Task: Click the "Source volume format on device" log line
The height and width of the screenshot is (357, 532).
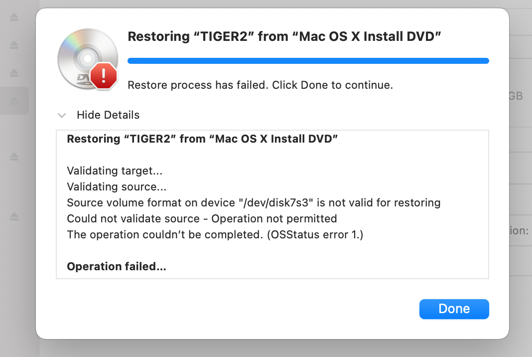Action: 254,202
